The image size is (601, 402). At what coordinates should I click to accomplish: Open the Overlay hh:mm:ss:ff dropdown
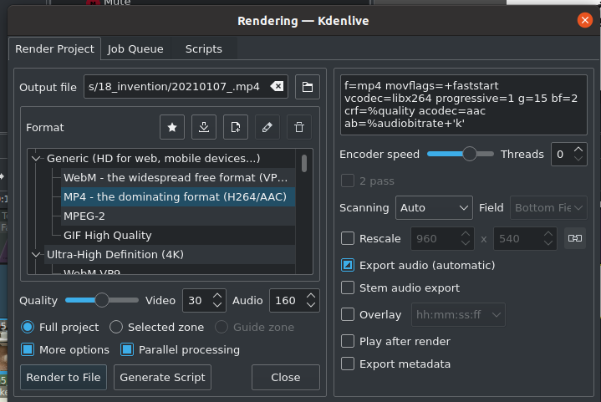458,314
